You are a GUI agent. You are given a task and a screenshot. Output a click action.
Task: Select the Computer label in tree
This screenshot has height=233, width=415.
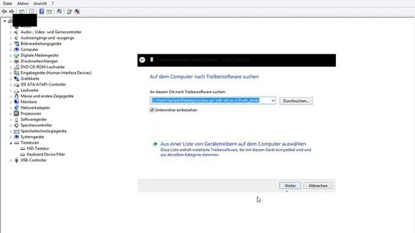point(29,49)
